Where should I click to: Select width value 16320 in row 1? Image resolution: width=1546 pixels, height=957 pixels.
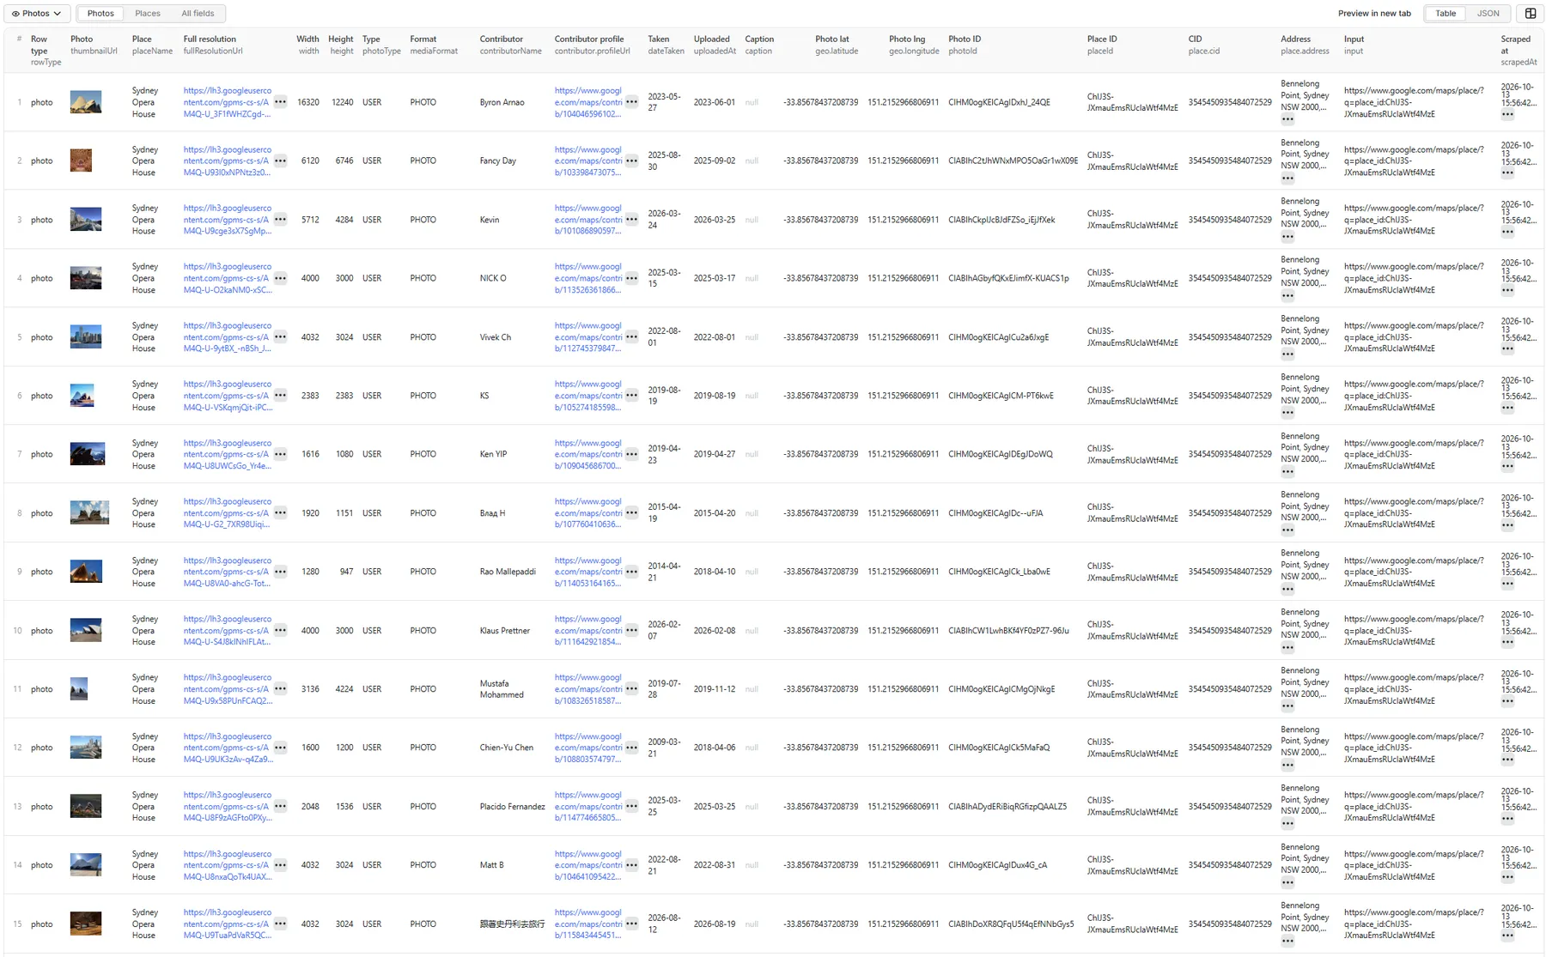308,102
